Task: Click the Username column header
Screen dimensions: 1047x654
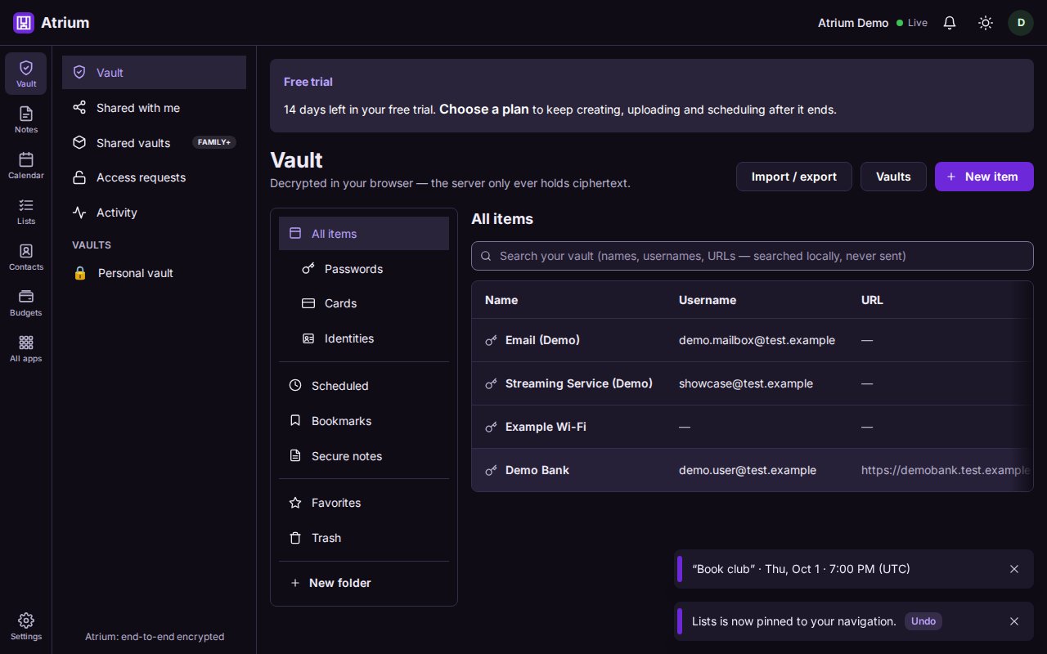Action: click(x=708, y=300)
